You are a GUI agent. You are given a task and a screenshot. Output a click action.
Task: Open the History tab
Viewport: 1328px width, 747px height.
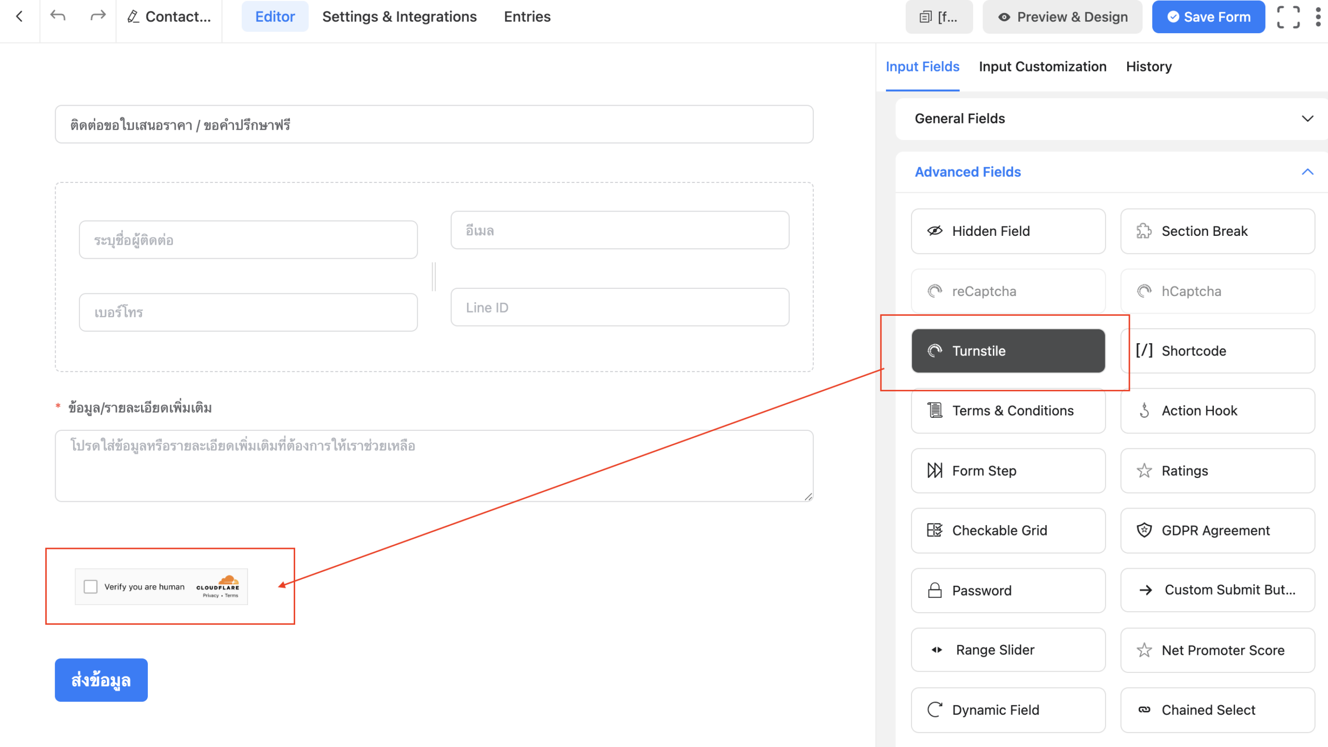point(1149,66)
